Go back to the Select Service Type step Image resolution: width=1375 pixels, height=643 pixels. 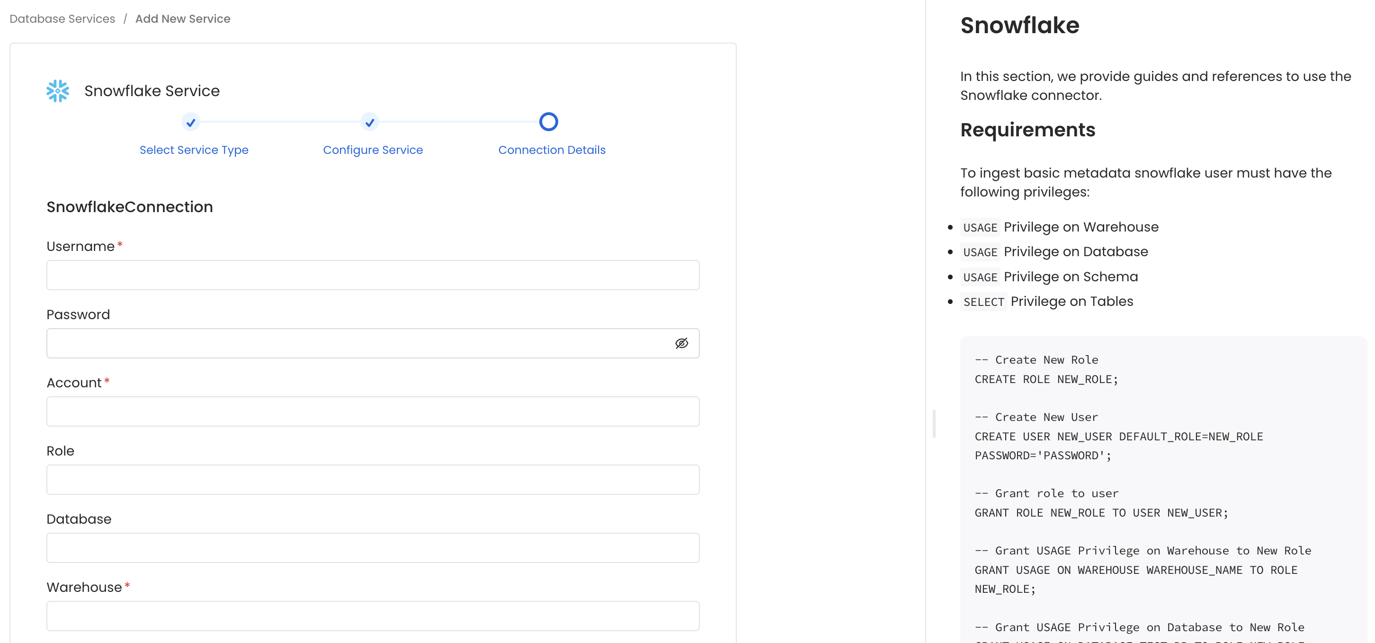(x=194, y=150)
